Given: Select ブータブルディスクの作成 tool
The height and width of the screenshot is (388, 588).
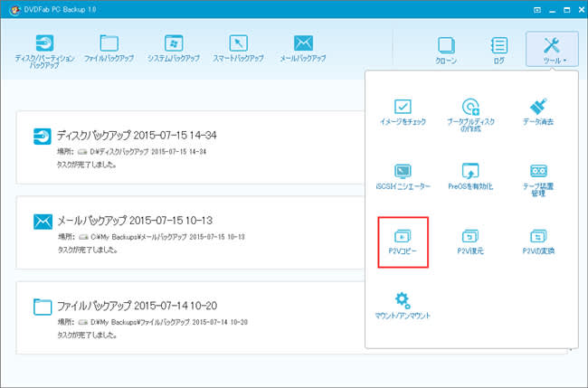Looking at the screenshot, I should tap(469, 113).
